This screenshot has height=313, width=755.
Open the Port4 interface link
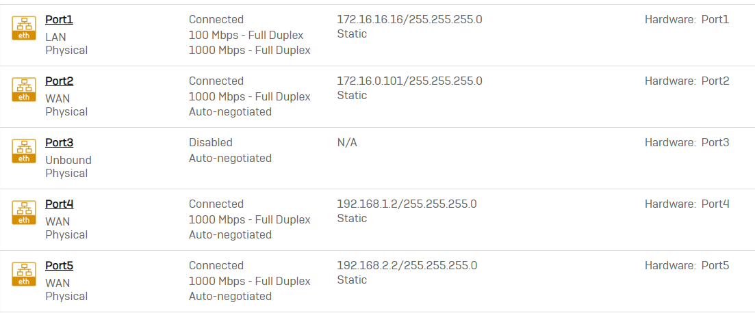click(x=60, y=204)
